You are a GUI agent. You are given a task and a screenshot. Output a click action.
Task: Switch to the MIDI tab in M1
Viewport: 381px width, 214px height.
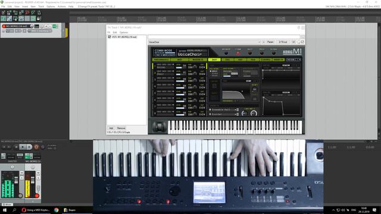tap(180, 59)
